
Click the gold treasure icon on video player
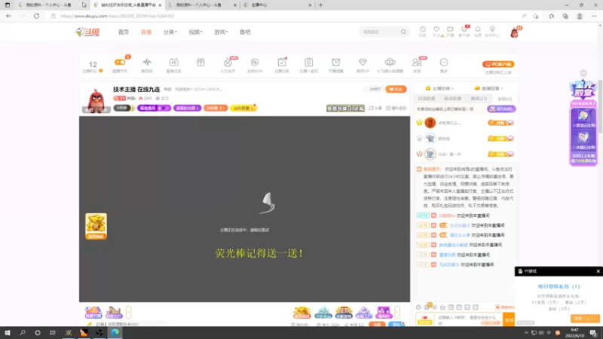[x=96, y=227]
